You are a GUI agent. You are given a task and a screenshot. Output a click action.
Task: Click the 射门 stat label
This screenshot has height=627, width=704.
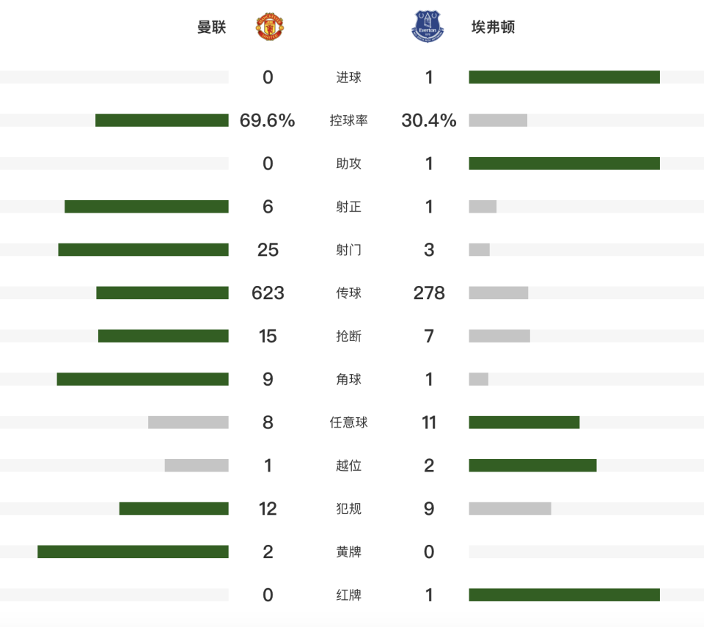point(348,250)
